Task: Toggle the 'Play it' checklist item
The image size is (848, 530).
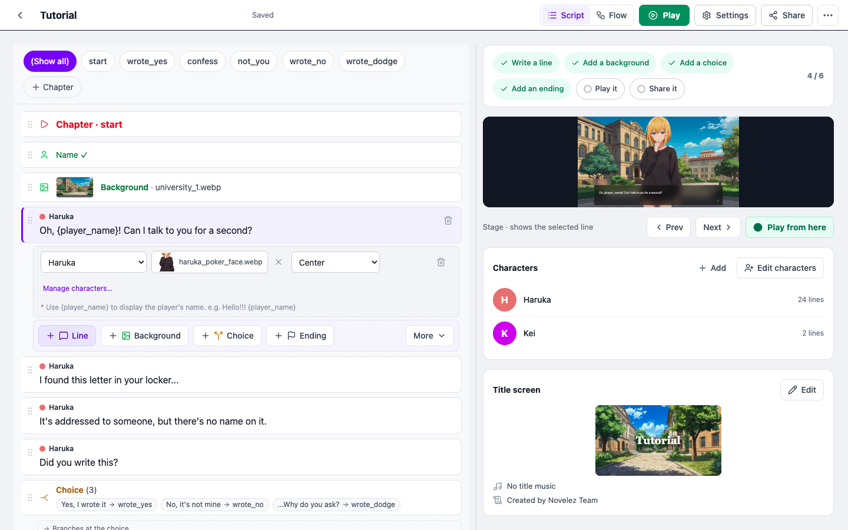Action: [x=600, y=89]
